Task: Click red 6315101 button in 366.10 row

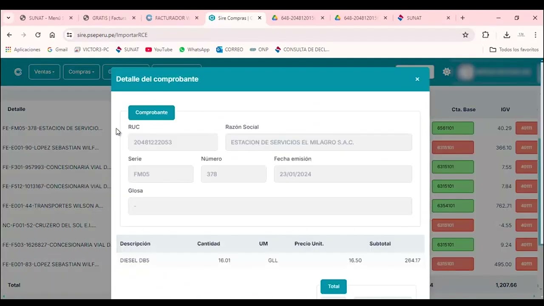Action: coord(453,147)
